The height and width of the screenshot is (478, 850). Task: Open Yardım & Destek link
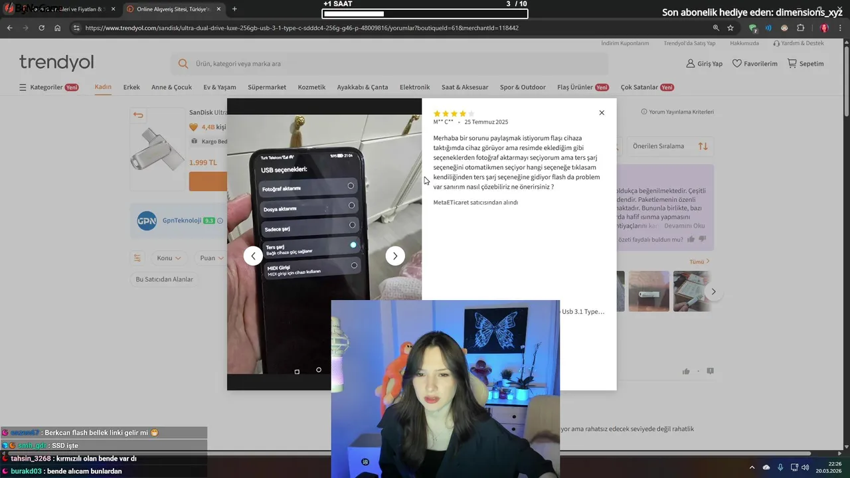click(x=798, y=43)
